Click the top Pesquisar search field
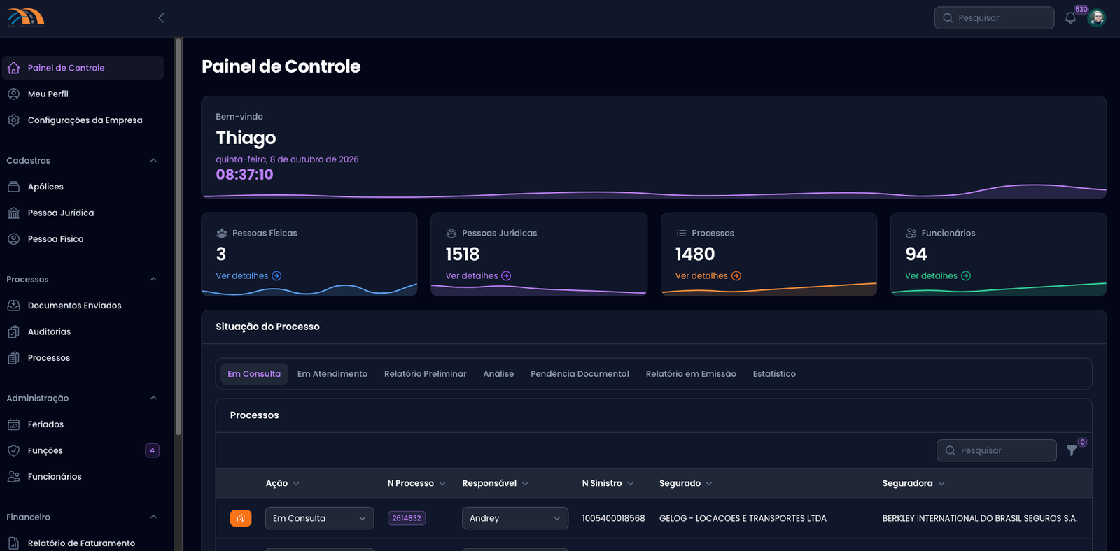This screenshot has height=551, width=1120. click(994, 18)
